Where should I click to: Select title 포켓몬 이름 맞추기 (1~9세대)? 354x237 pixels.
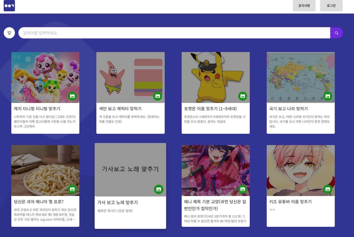pos(210,109)
